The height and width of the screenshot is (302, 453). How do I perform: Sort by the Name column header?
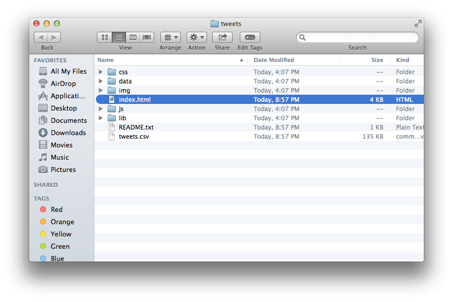(x=171, y=60)
